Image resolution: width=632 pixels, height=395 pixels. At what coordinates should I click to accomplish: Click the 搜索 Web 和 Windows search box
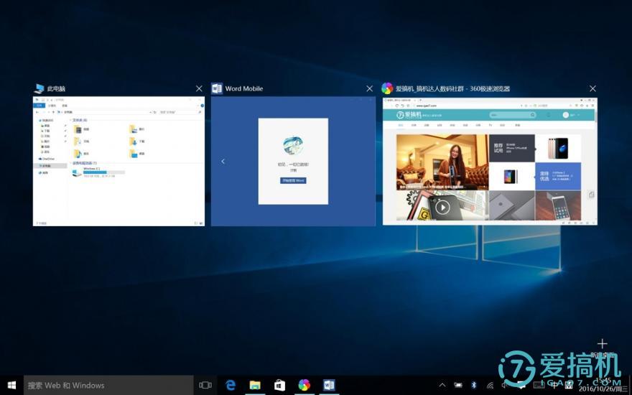coord(109,386)
